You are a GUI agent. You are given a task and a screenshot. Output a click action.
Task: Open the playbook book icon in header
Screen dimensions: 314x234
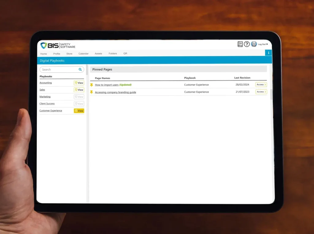(x=240, y=44)
